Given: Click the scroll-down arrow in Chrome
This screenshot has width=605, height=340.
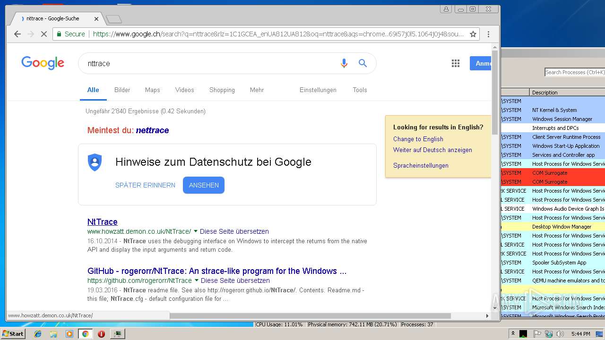Looking at the screenshot, I should click(x=495, y=307).
